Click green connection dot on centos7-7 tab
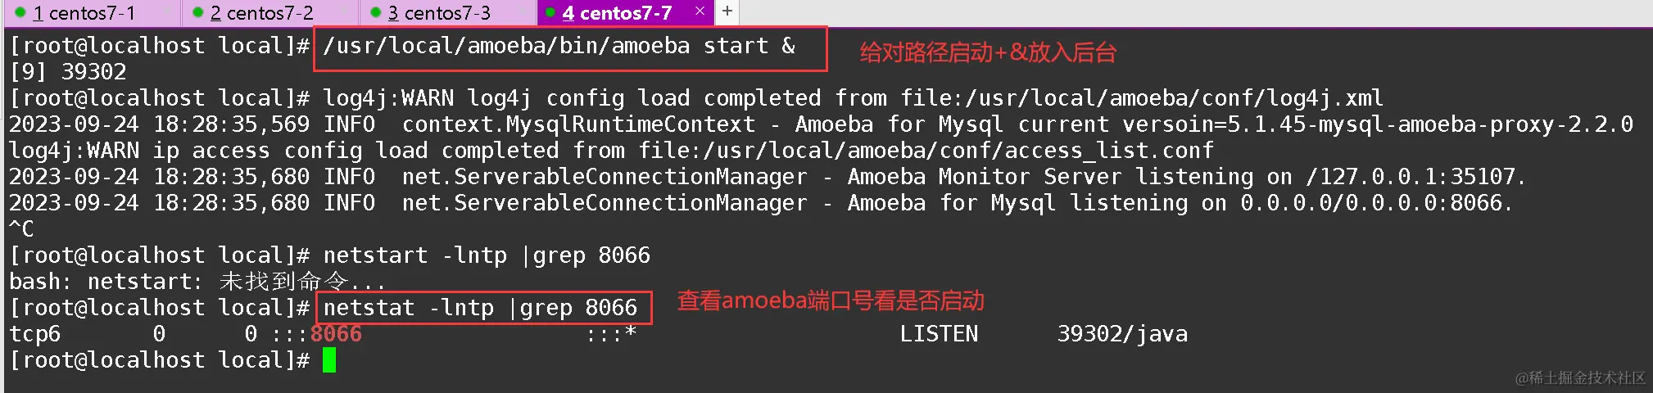 click(550, 12)
